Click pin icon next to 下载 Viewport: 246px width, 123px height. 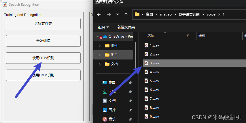pyautogui.click(x=130, y=92)
